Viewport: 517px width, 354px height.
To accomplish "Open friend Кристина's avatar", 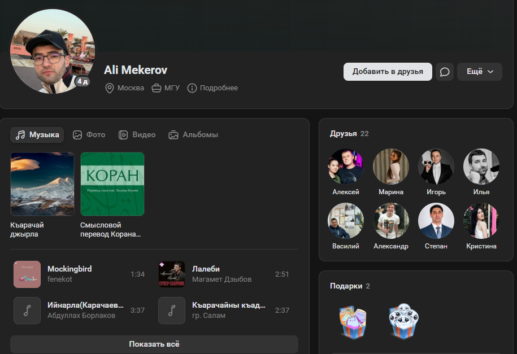I will 481,221.
